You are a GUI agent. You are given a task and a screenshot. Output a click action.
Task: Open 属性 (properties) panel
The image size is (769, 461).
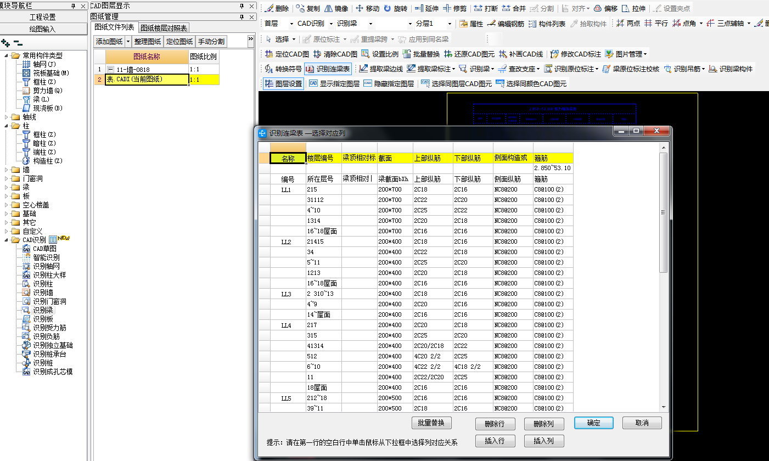click(471, 24)
